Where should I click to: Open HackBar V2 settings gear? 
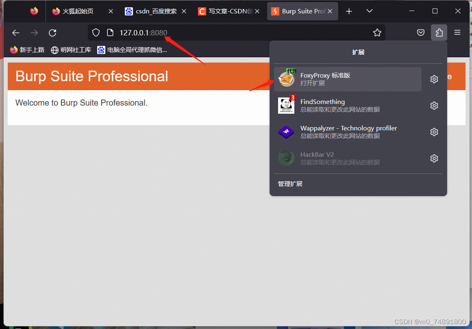click(434, 158)
